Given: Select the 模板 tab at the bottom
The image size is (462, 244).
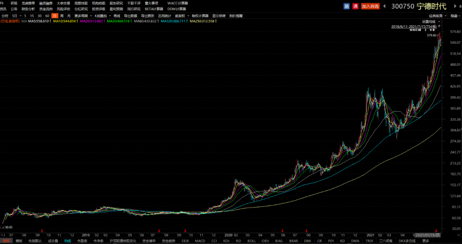Looking at the screenshot, I should pos(19,241).
